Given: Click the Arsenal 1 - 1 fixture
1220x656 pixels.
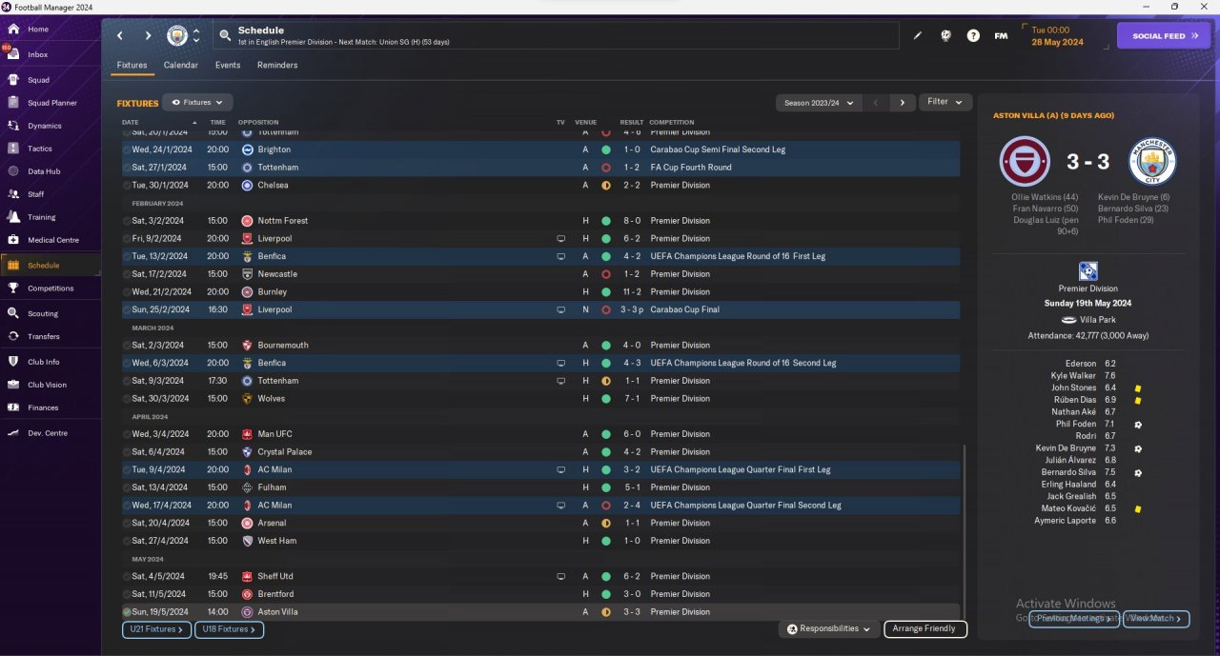Looking at the screenshot, I should pyautogui.click(x=540, y=524).
